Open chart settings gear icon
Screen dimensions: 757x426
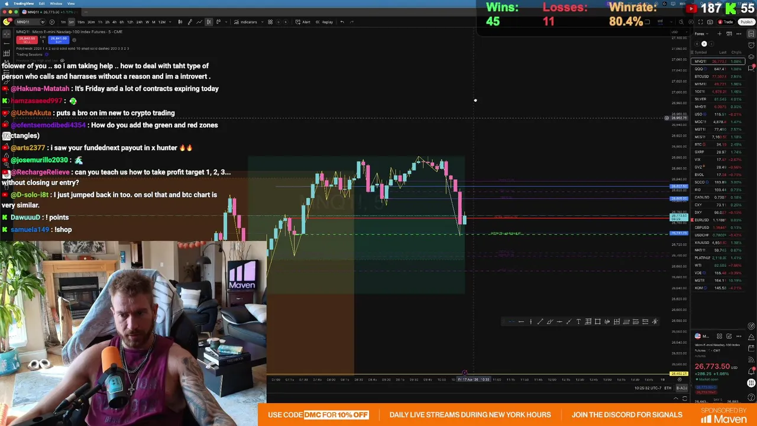click(x=691, y=22)
